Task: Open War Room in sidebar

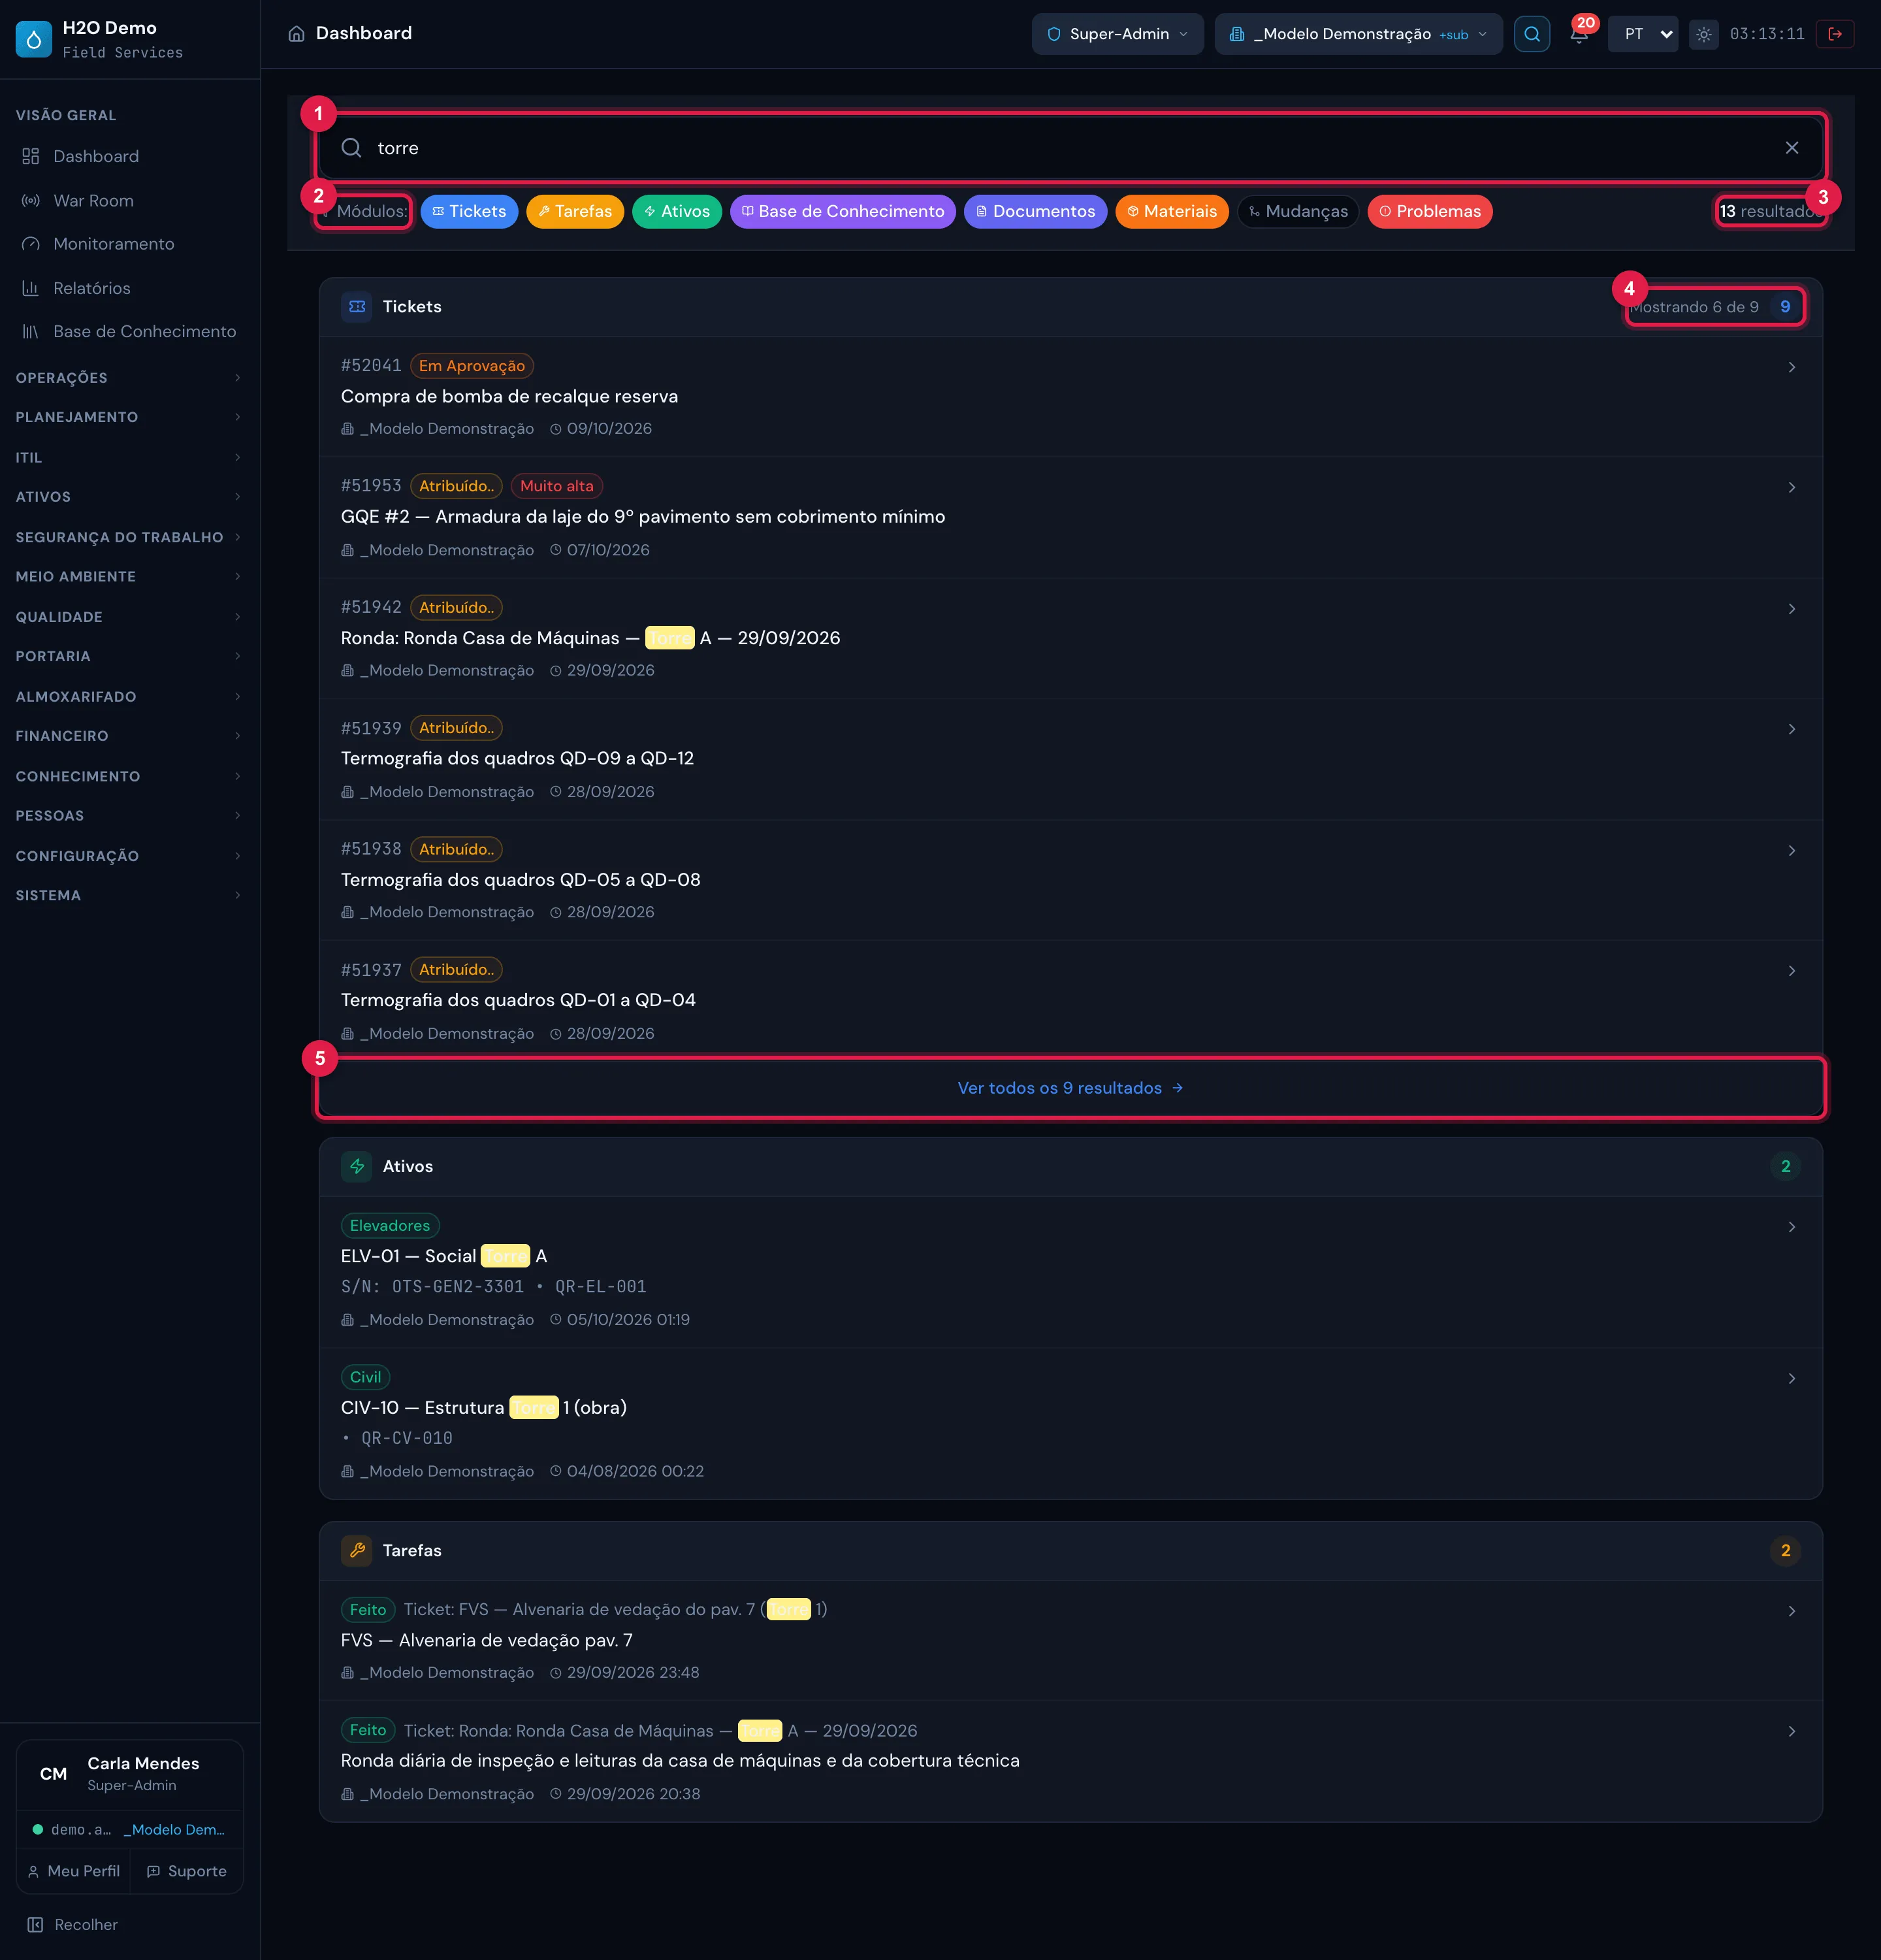Action: tap(130, 200)
